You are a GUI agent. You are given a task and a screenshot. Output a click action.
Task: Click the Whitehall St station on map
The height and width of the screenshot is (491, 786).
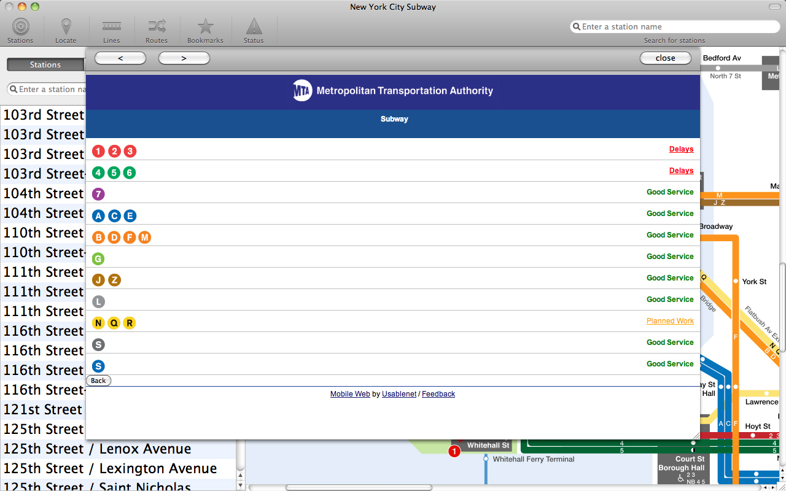pyautogui.click(x=488, y=446)
